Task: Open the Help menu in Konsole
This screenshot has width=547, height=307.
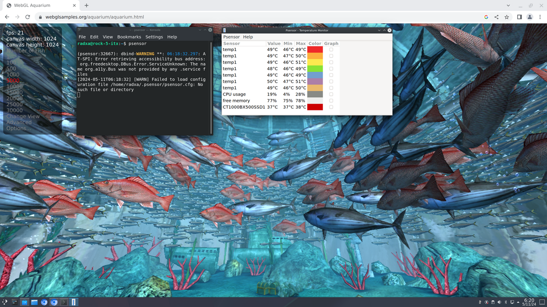Action: tap(172, 37)
